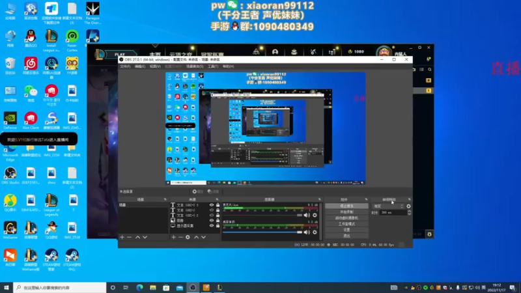The width and height of the screenshot is (521, 293).
Task: Mute the 桌面音频 speaker icon
Action: coord(307,232)
